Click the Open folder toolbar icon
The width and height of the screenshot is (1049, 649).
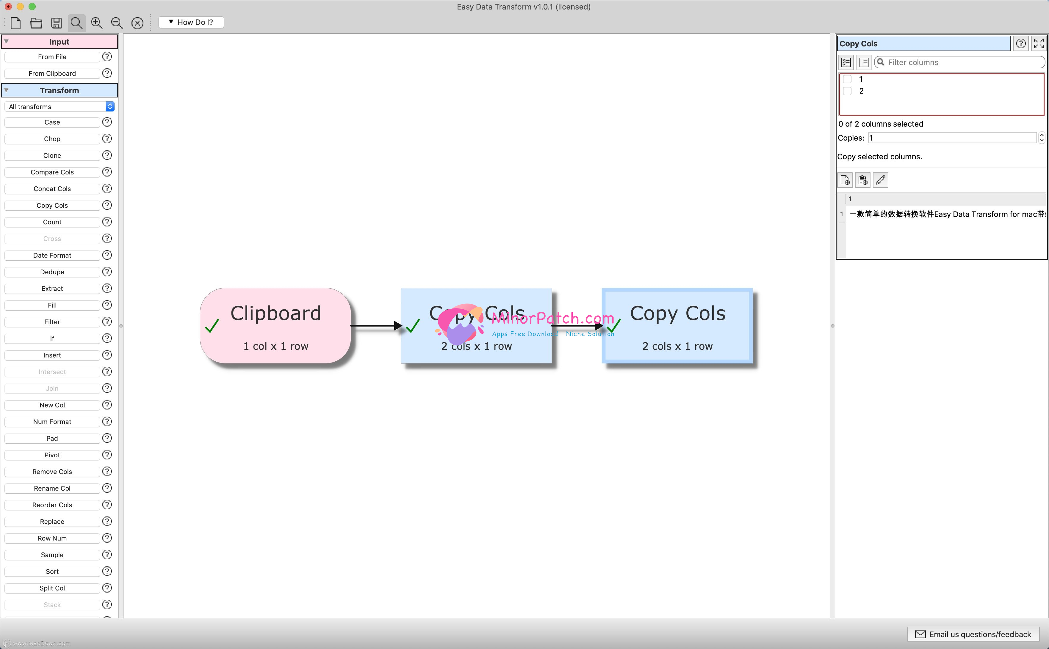(x=36, y=23)
